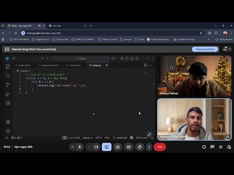Open the Accounts icon in VS Code
The width and height of the screenshot is (234, 175).
[x=8, y=122]
